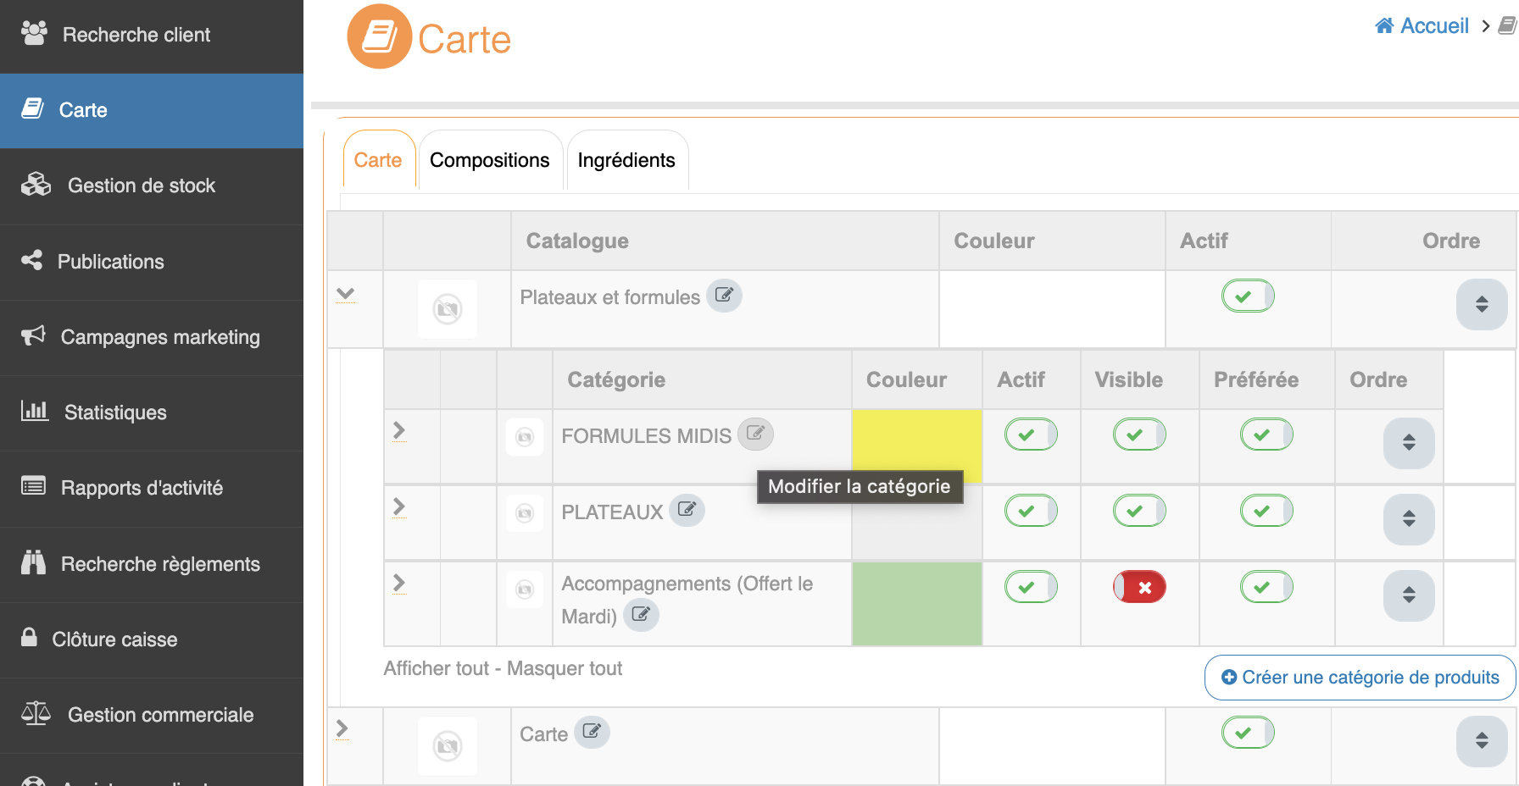Toggle Actif switch for Plateaux et formules
The image size is (1519, 786).
click(1247, 296)
